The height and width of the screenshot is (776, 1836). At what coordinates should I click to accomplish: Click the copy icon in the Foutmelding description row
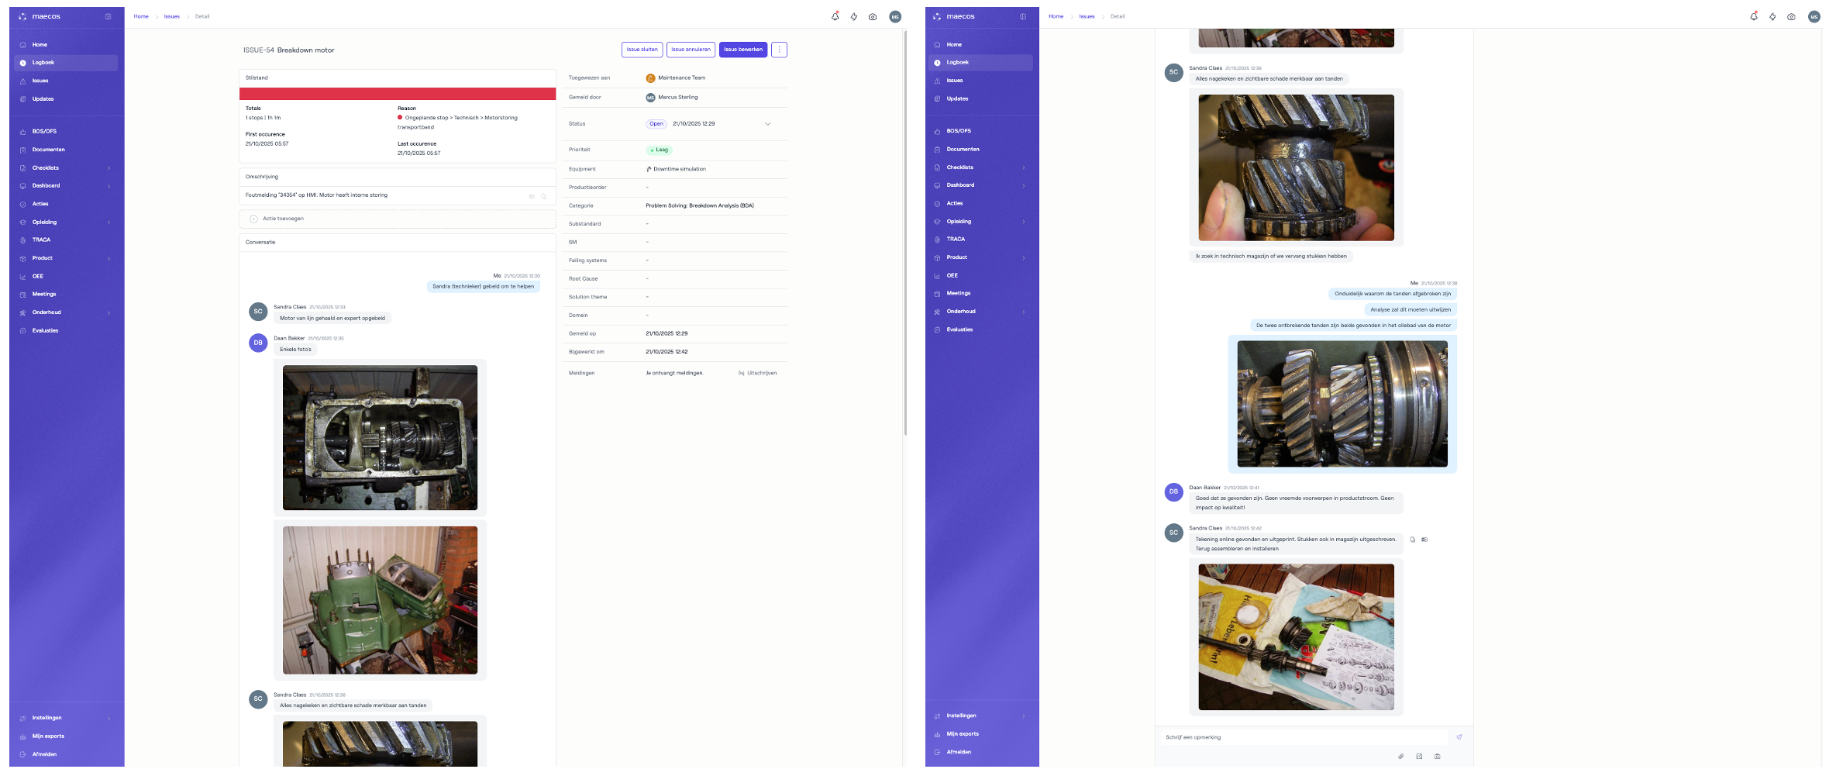tap(543, 196)
